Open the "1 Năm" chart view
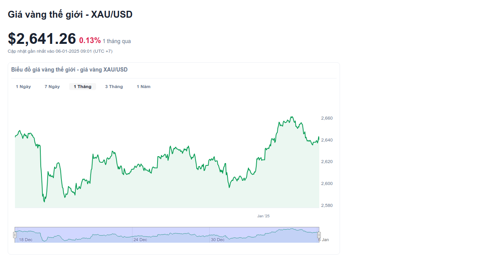 point(144,87)
